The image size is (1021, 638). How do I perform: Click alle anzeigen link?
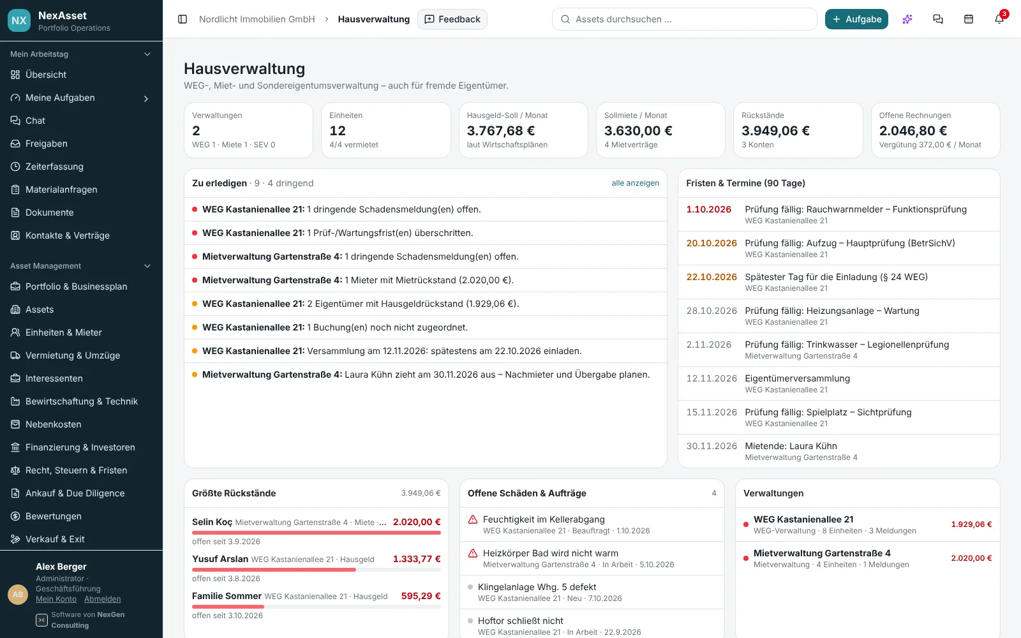pos(636,183)
